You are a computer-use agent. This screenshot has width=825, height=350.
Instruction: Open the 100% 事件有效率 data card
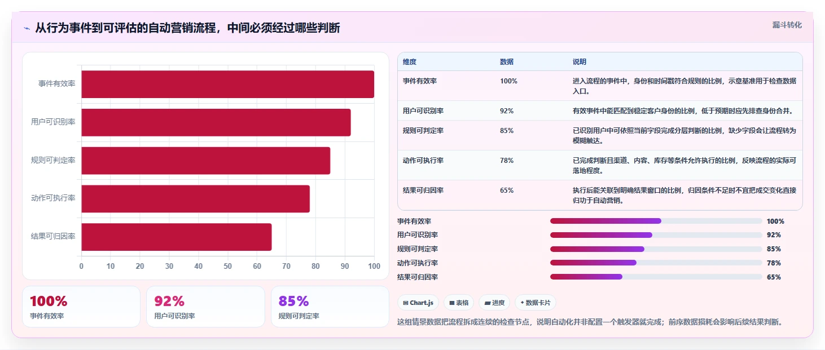point(81,307)
